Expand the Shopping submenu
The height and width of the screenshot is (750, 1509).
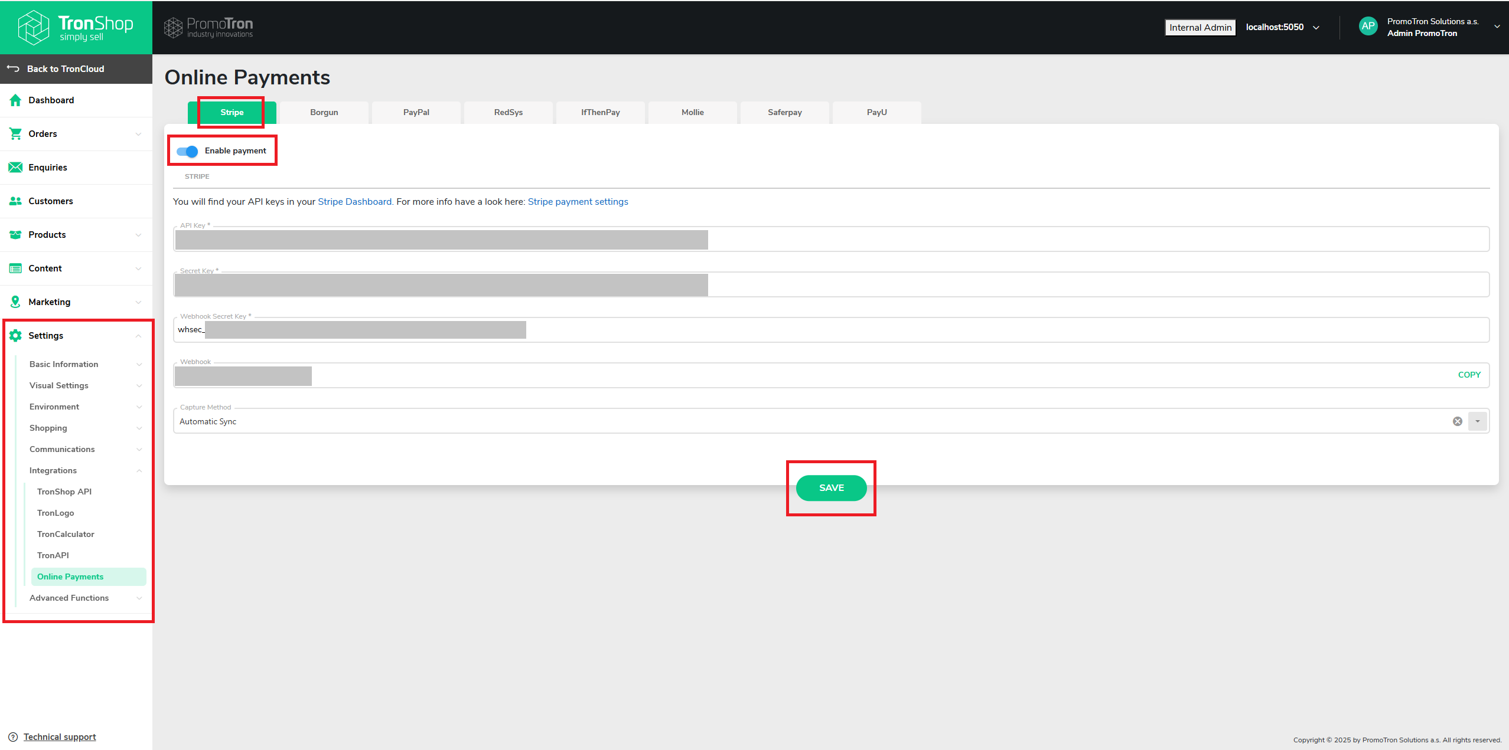[139, 428]
